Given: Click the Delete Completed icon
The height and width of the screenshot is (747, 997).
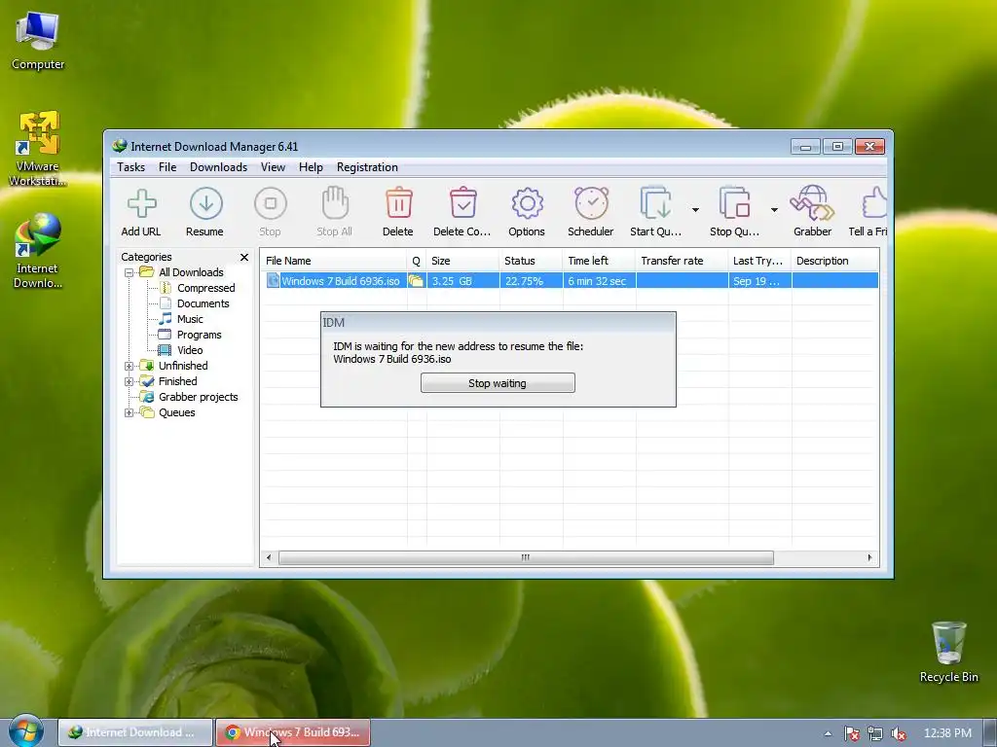Looking at the screenshot, I should click(x=462, y=203).
